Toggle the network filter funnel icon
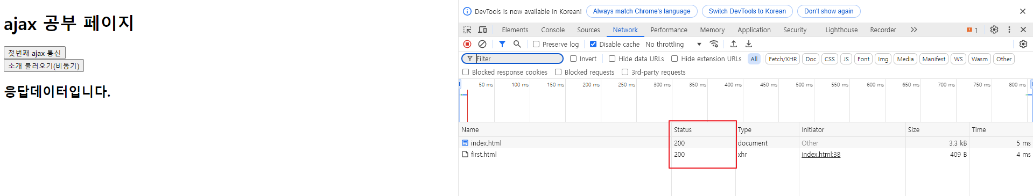The width and height of the screenshot is (1033, 196). [x=502, y=44]
